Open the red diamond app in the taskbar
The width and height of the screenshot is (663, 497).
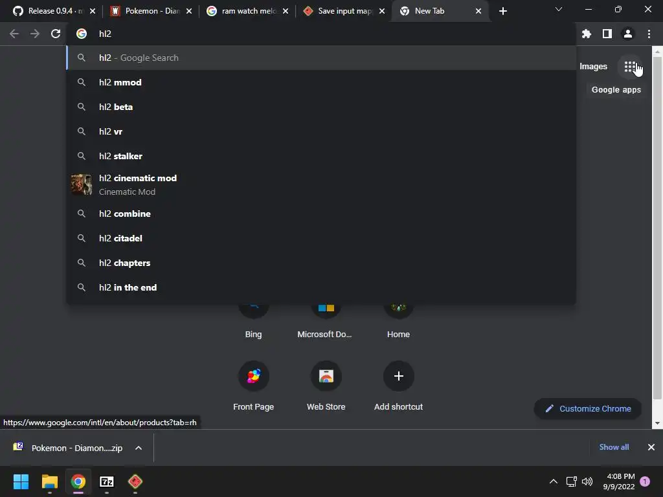tap(135, 481)
